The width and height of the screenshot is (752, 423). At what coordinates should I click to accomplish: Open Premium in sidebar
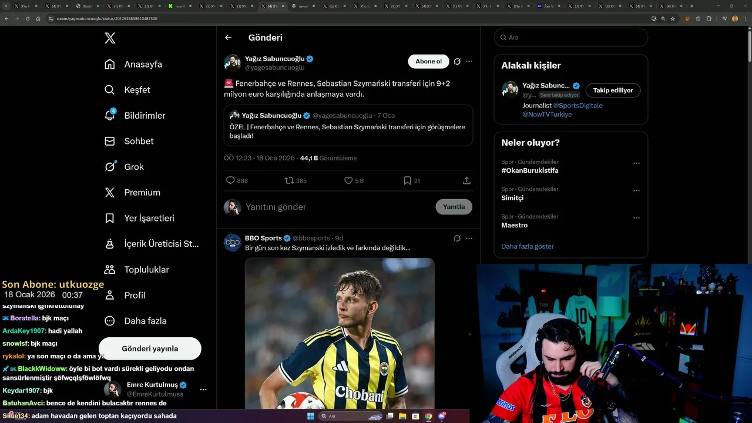[x=132, y=192]
